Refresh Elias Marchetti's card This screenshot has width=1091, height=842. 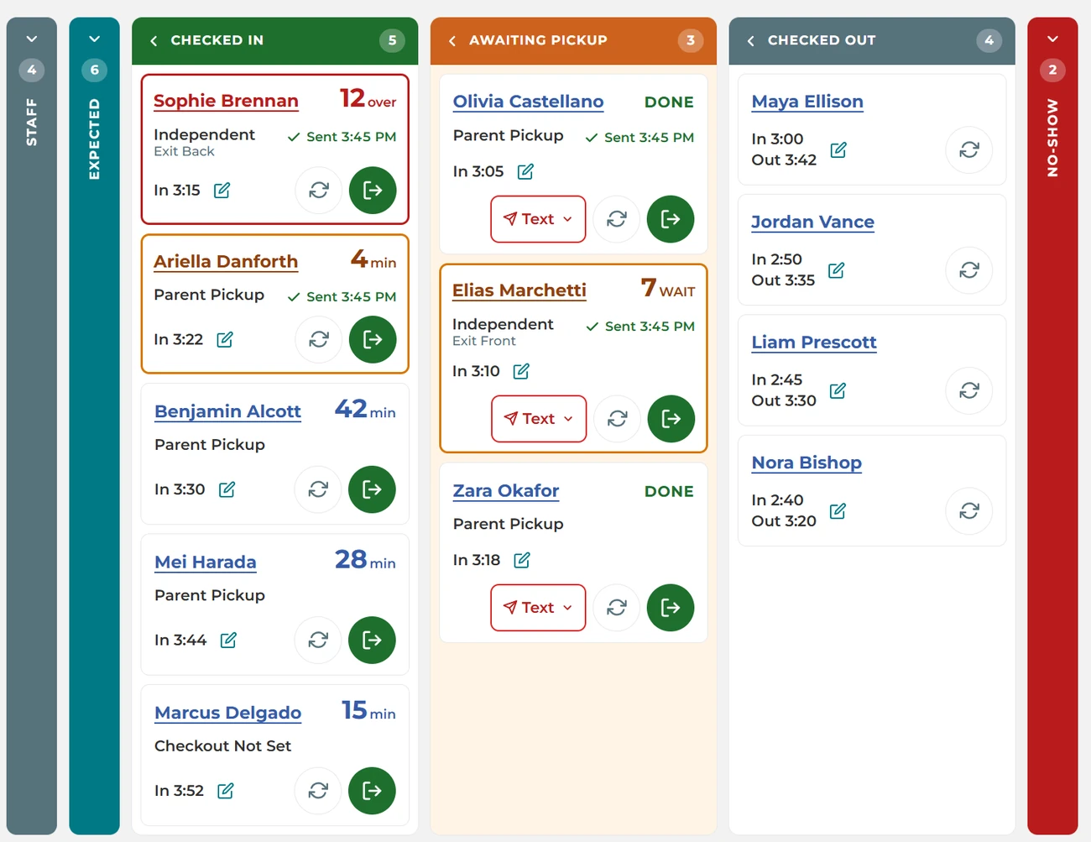tap(618, 419)
